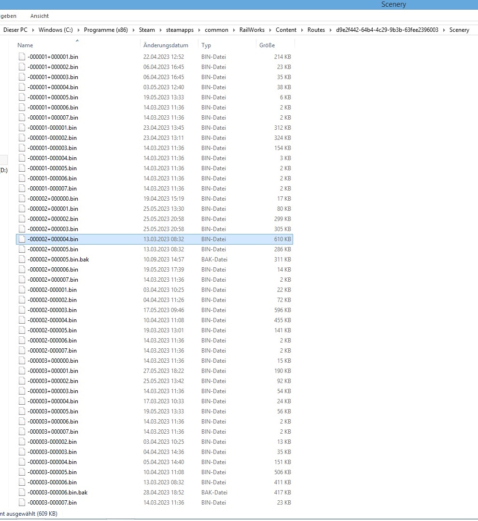Sort by Größe column header

267,45
